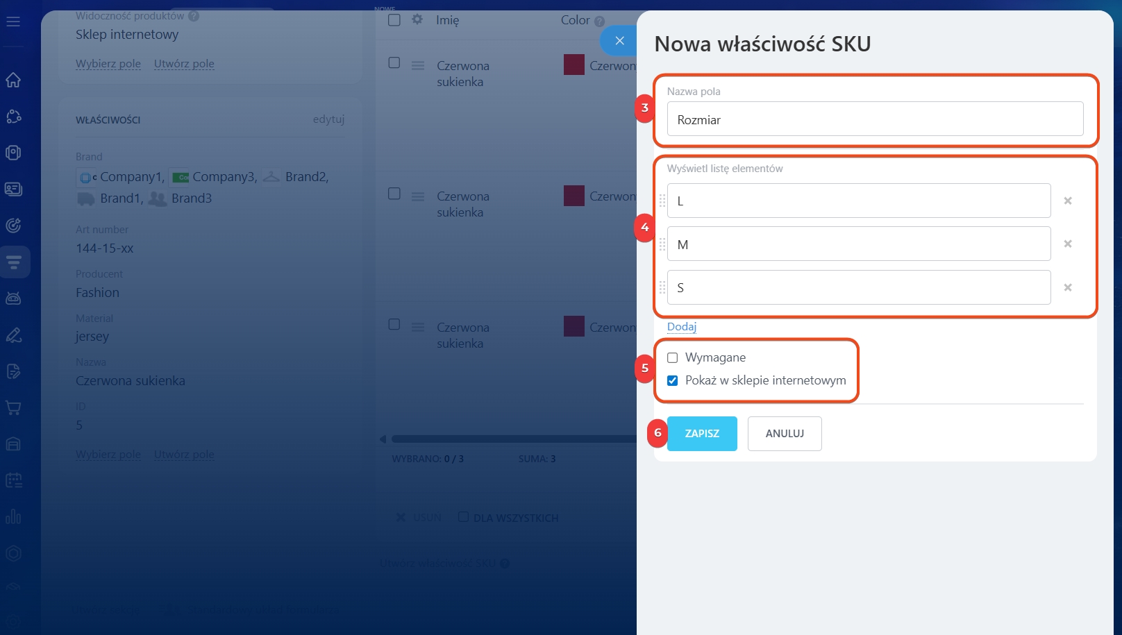Click the 'M' list element field
The width and height of the screenshot is (1122, 635).
(858, 244)
